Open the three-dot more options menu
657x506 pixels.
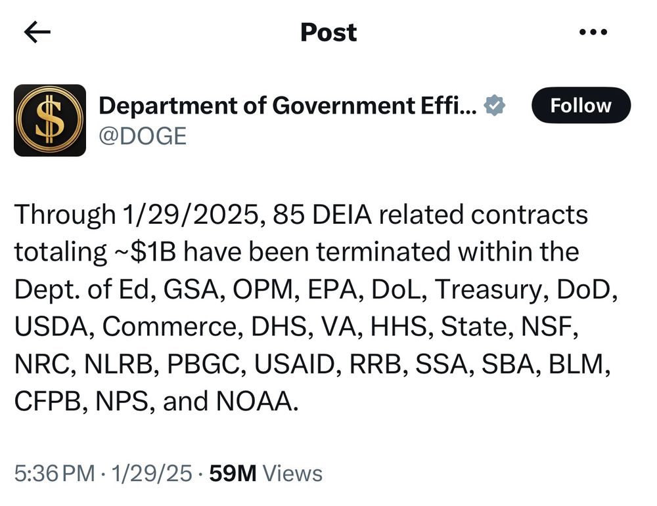(593, 32)
